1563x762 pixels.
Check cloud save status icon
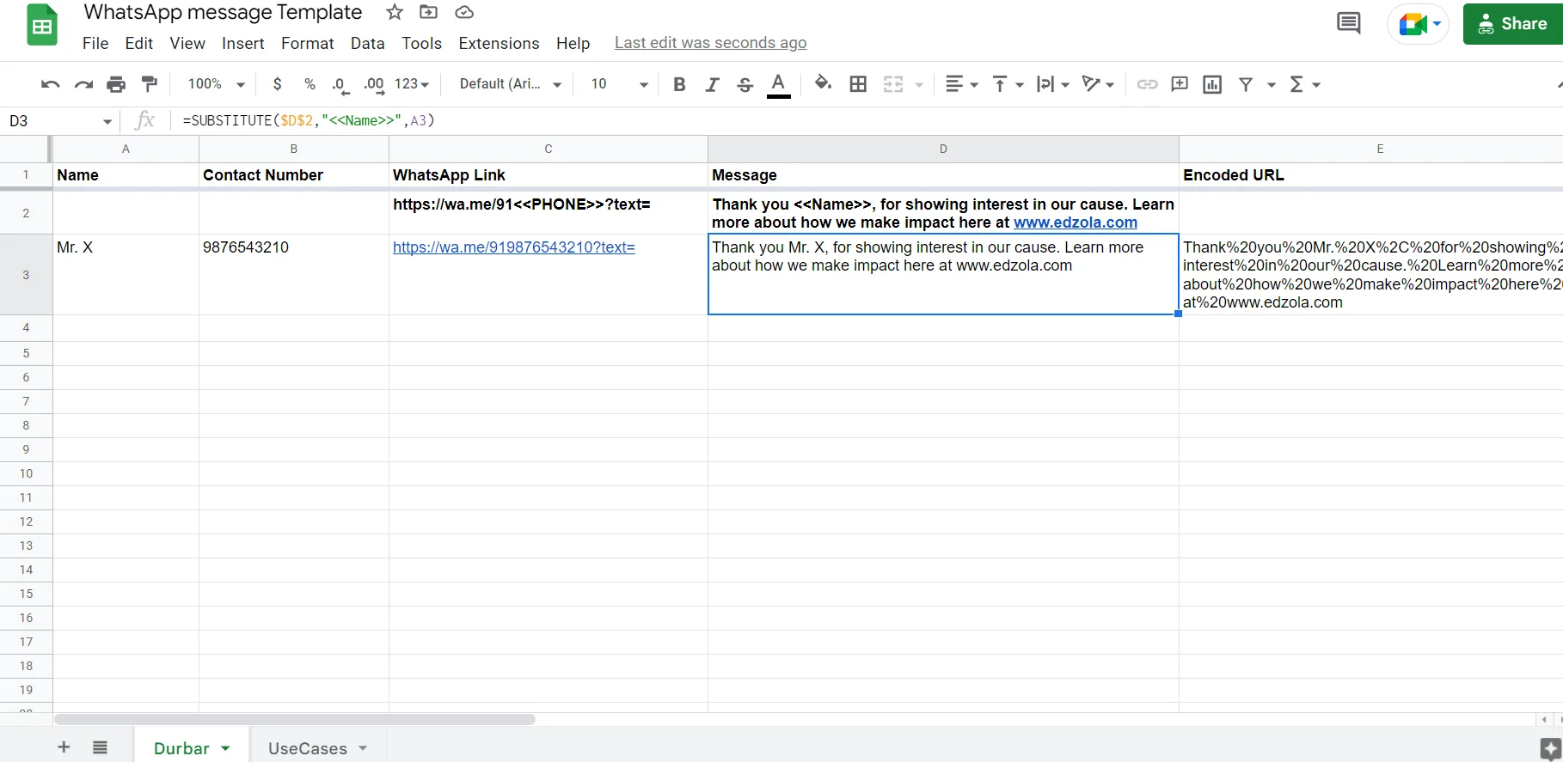point(464,12)
